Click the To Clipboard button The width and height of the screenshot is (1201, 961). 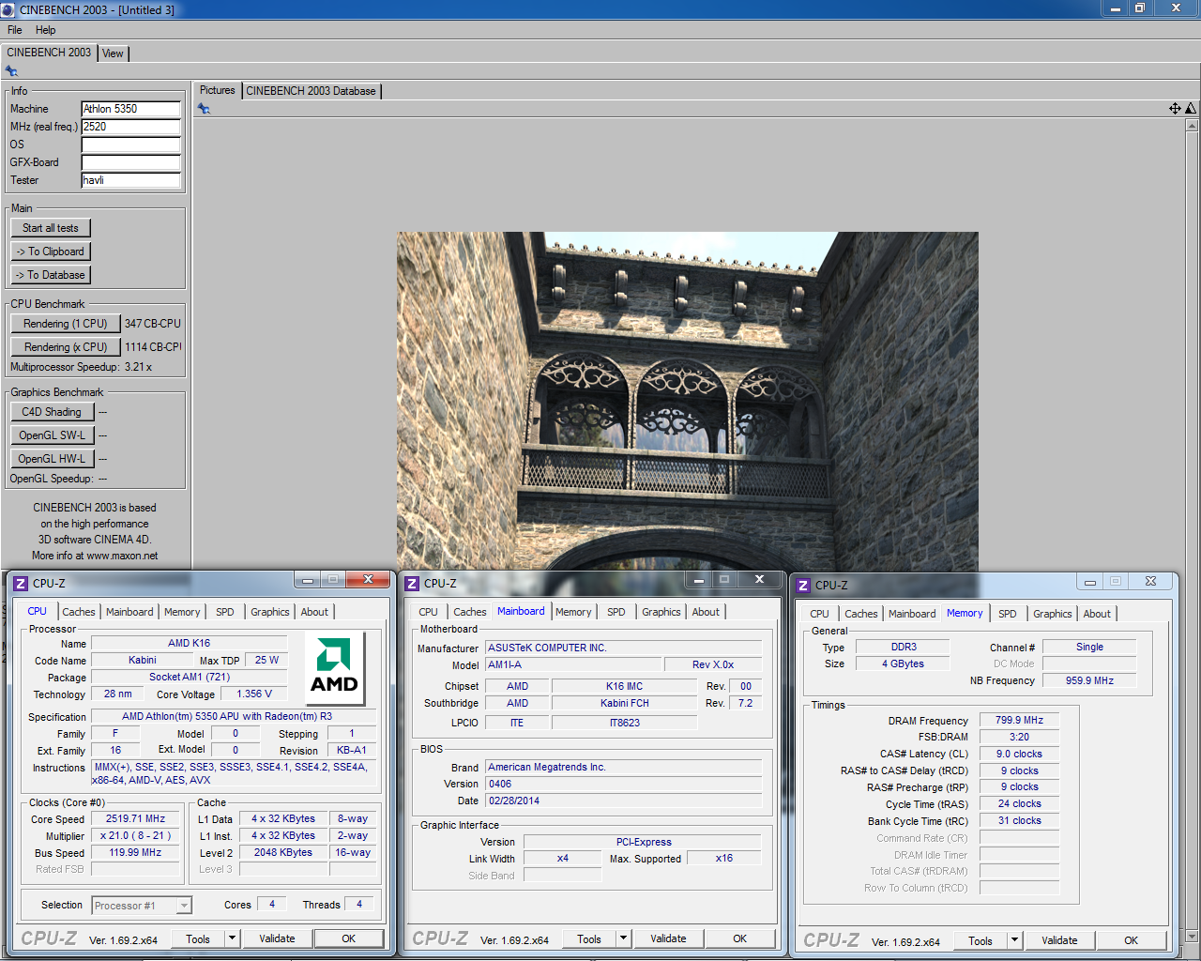click(x=51, y=252)
